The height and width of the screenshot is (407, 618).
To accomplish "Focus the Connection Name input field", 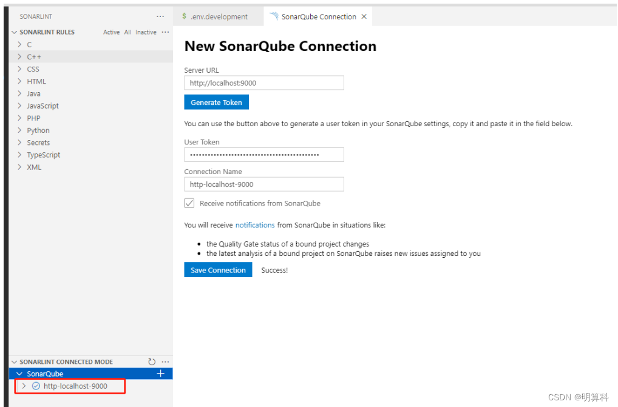I will tap(264, 184).
